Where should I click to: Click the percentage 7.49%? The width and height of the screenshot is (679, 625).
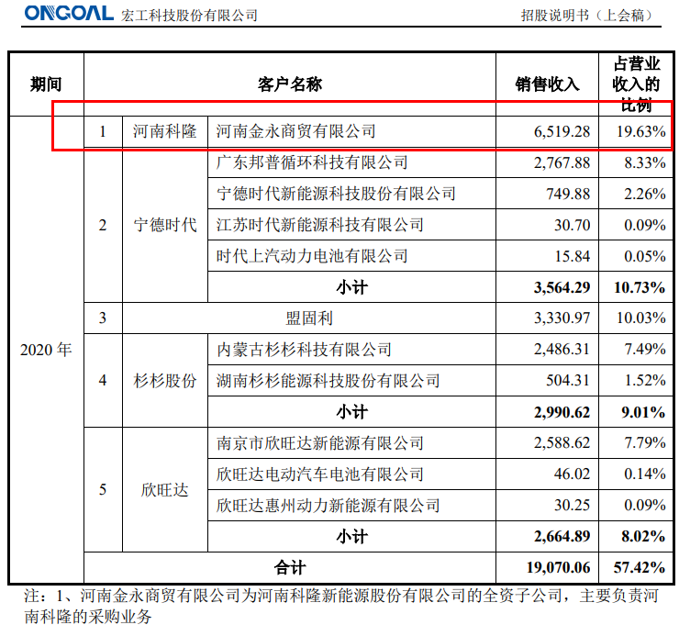click(x=645, y=350)
